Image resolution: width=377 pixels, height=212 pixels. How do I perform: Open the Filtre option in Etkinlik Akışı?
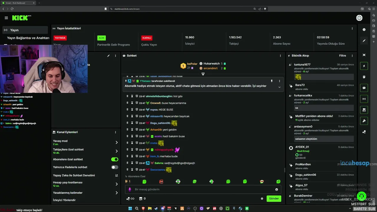(x=343, y=56)
